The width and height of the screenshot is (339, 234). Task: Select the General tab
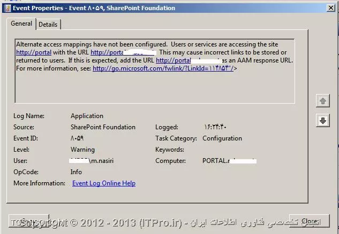pyautogui.click(x=21, y=24)
